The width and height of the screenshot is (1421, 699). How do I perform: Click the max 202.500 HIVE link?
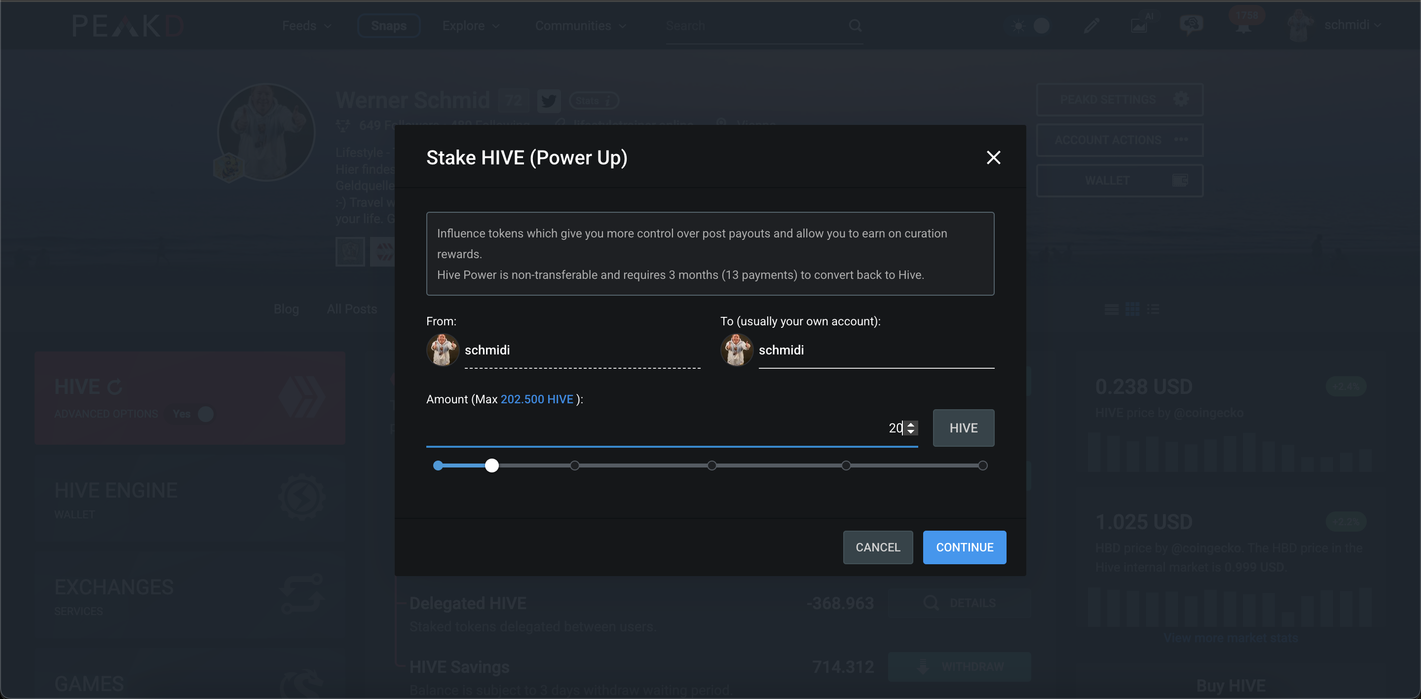pyautogui.click(x=537, y=399)
